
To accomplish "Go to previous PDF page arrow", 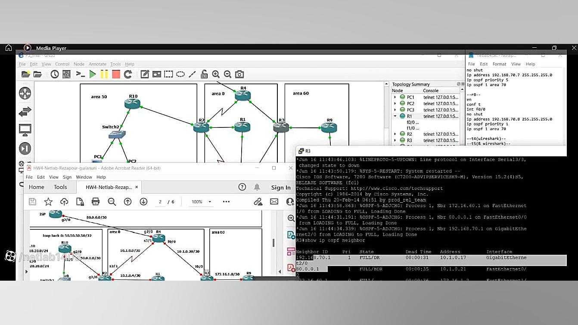I will pyautogui.click(x=127, y=201).
